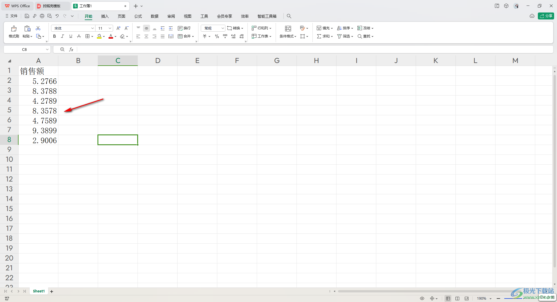Toggle top vertical alignment
This screenshot has width=557, height=302.
pyautogui.click(x=138, y=28)
